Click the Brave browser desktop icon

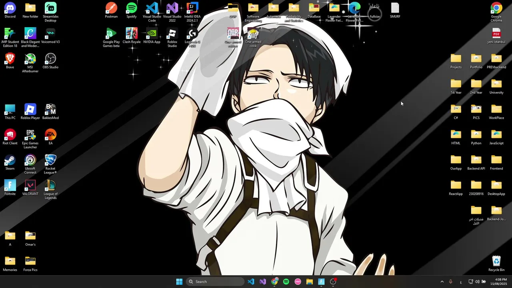pyautogui.click(x=10, y=61)
